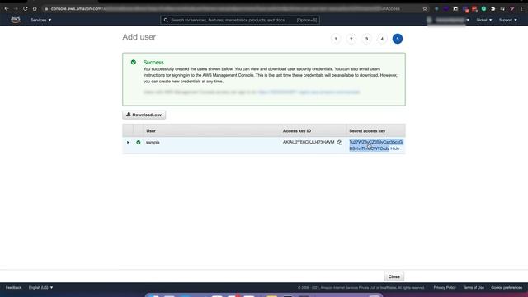Open the Global region dropdown
Viewport: 528px width, 297px height.
[484, 20]
